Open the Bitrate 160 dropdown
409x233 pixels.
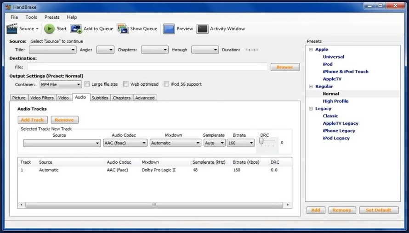tap(240, 143)
